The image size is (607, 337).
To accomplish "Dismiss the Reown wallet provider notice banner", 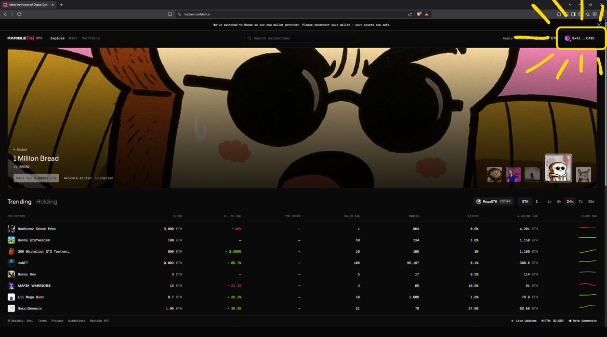I will point(599,25).
